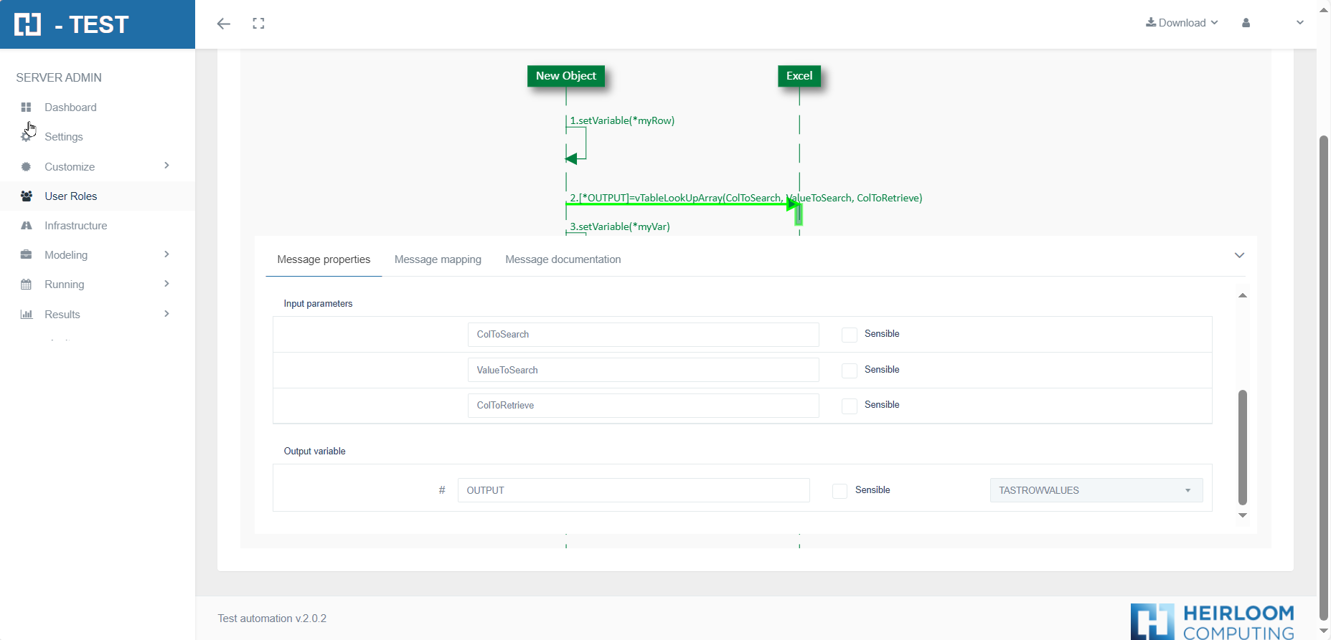Click the Results bar chart icon
1331x640 pixels.
pyautogui.click(x=27, y=315)
